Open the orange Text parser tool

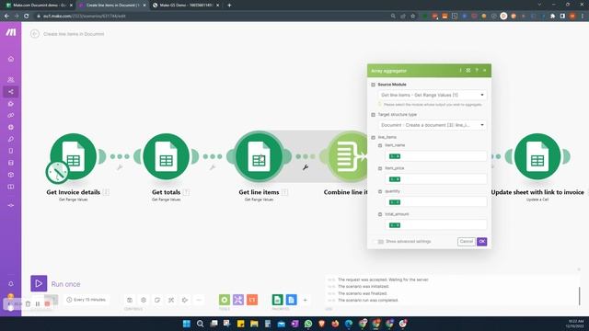(x=252, y=300)
